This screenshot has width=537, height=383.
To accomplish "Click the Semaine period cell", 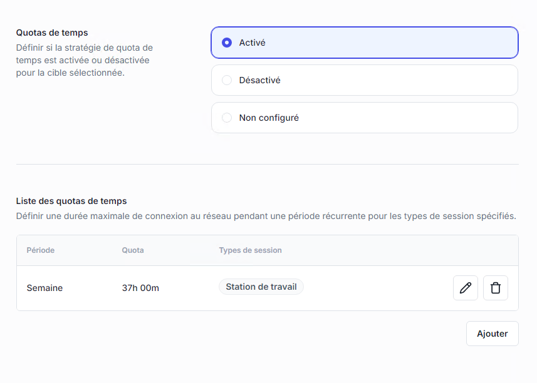I will 44,288.
